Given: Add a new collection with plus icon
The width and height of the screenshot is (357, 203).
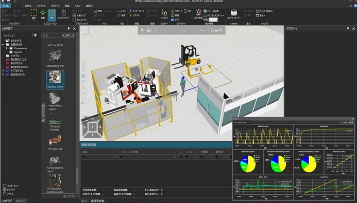Looking at the screenshot, I should [x=35, y=35].
